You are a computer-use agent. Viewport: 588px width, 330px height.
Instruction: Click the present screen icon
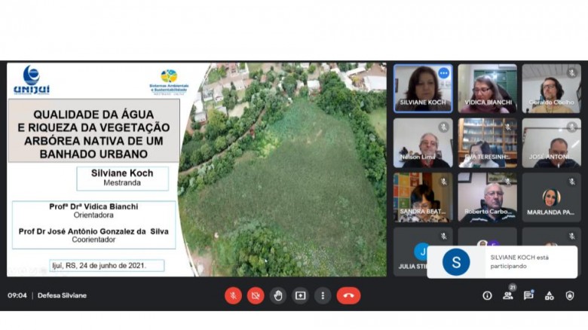click(x=301, y=295)
